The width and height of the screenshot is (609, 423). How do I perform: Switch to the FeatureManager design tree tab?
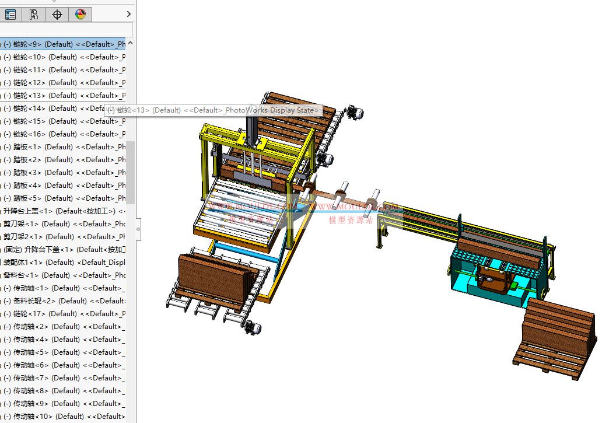pyautogui.click(x=9, y=14)
